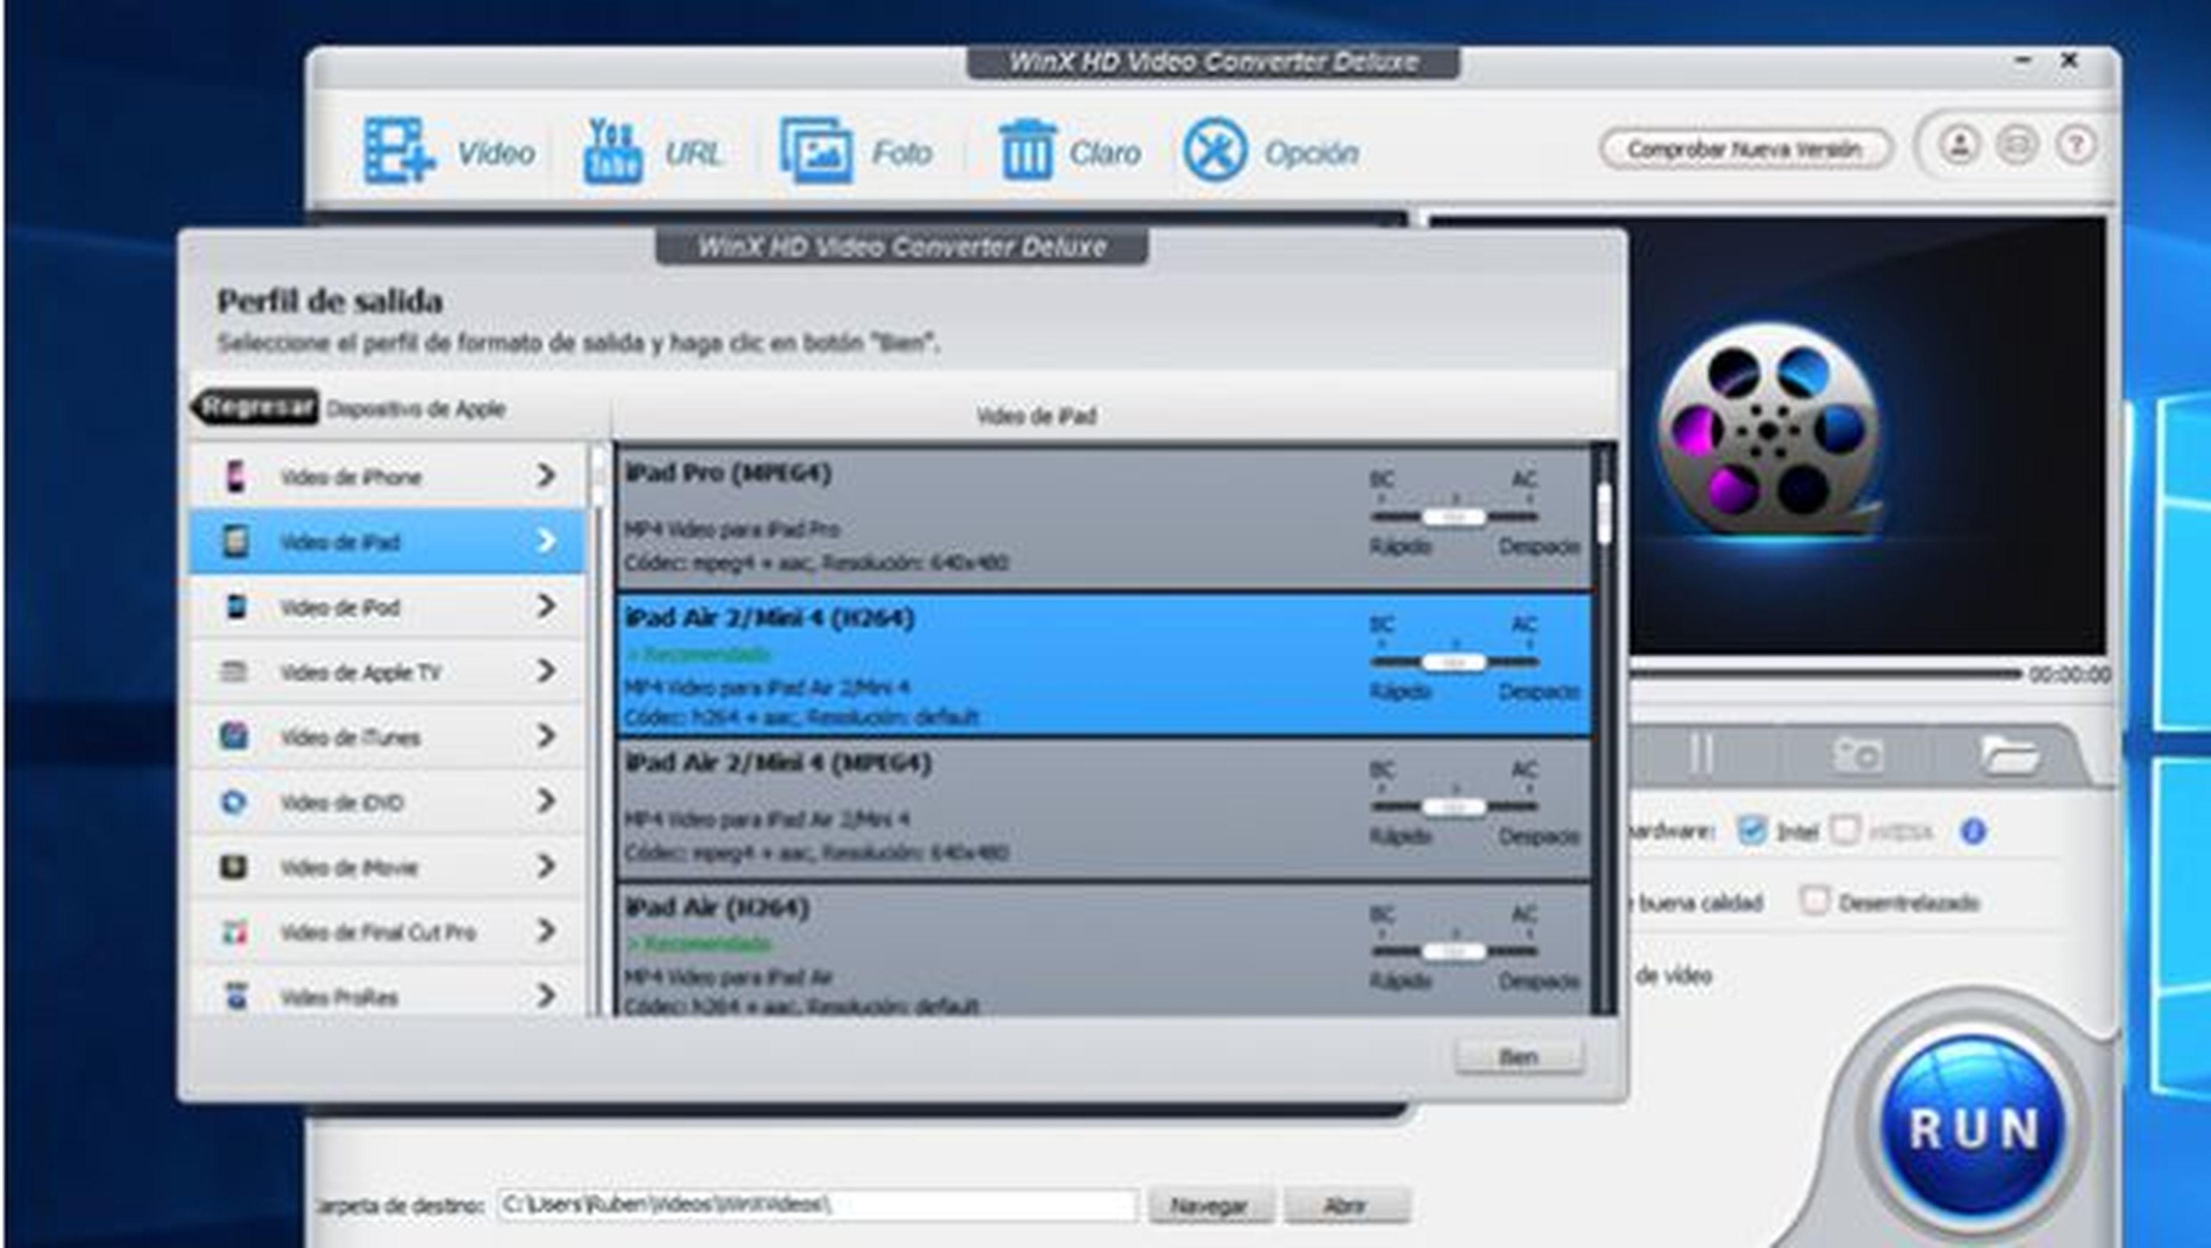Image resolution: width=2211 pixels, height=1248 pixels.
Task: Expand Video de Apple TV chevron
Action: [546, 671]
